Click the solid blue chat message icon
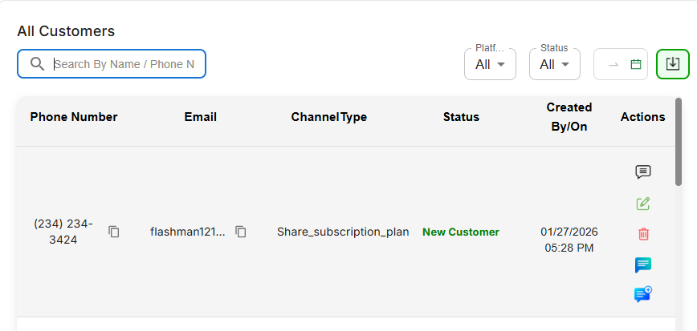Image resolution: width=697 pixels, height=331 pixels. 643,264
